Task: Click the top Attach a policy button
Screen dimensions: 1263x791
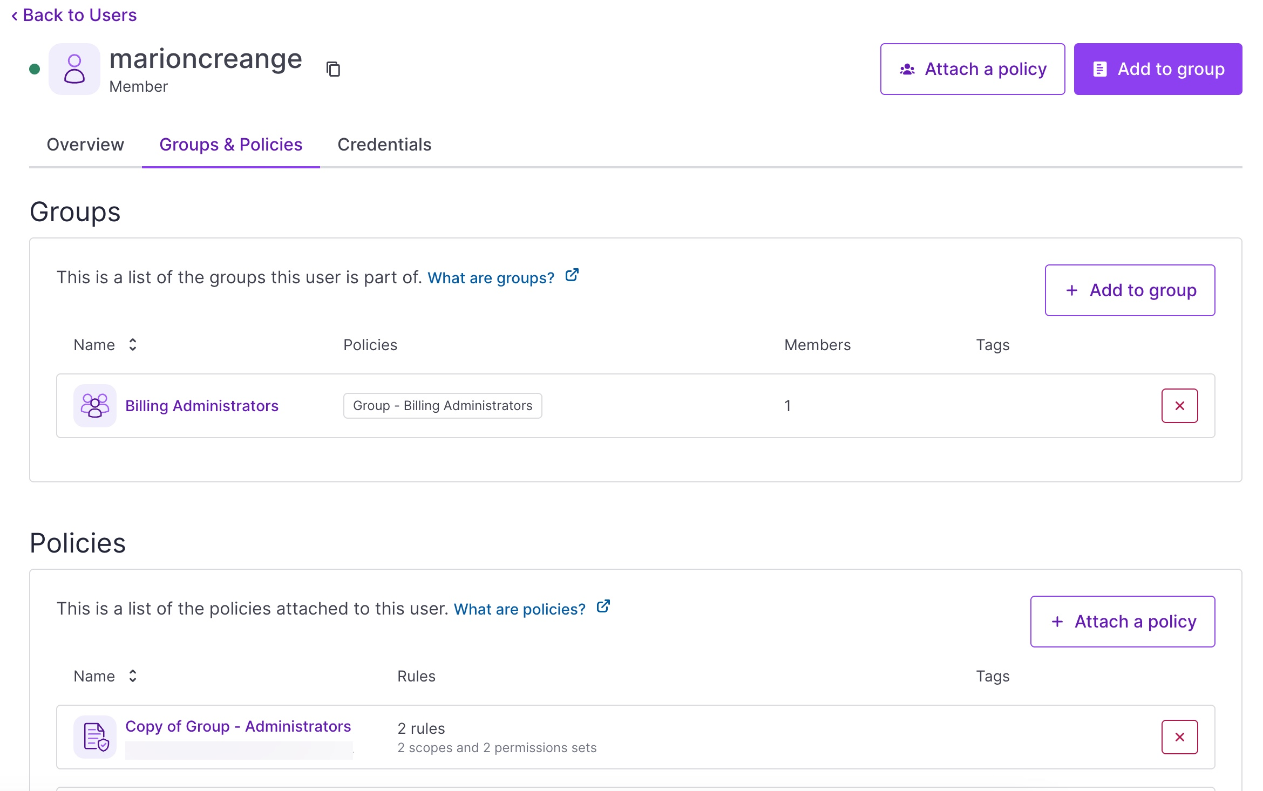Action: pos(972,69)
